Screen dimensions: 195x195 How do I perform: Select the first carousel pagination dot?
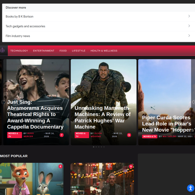click(x=94, y=147)
